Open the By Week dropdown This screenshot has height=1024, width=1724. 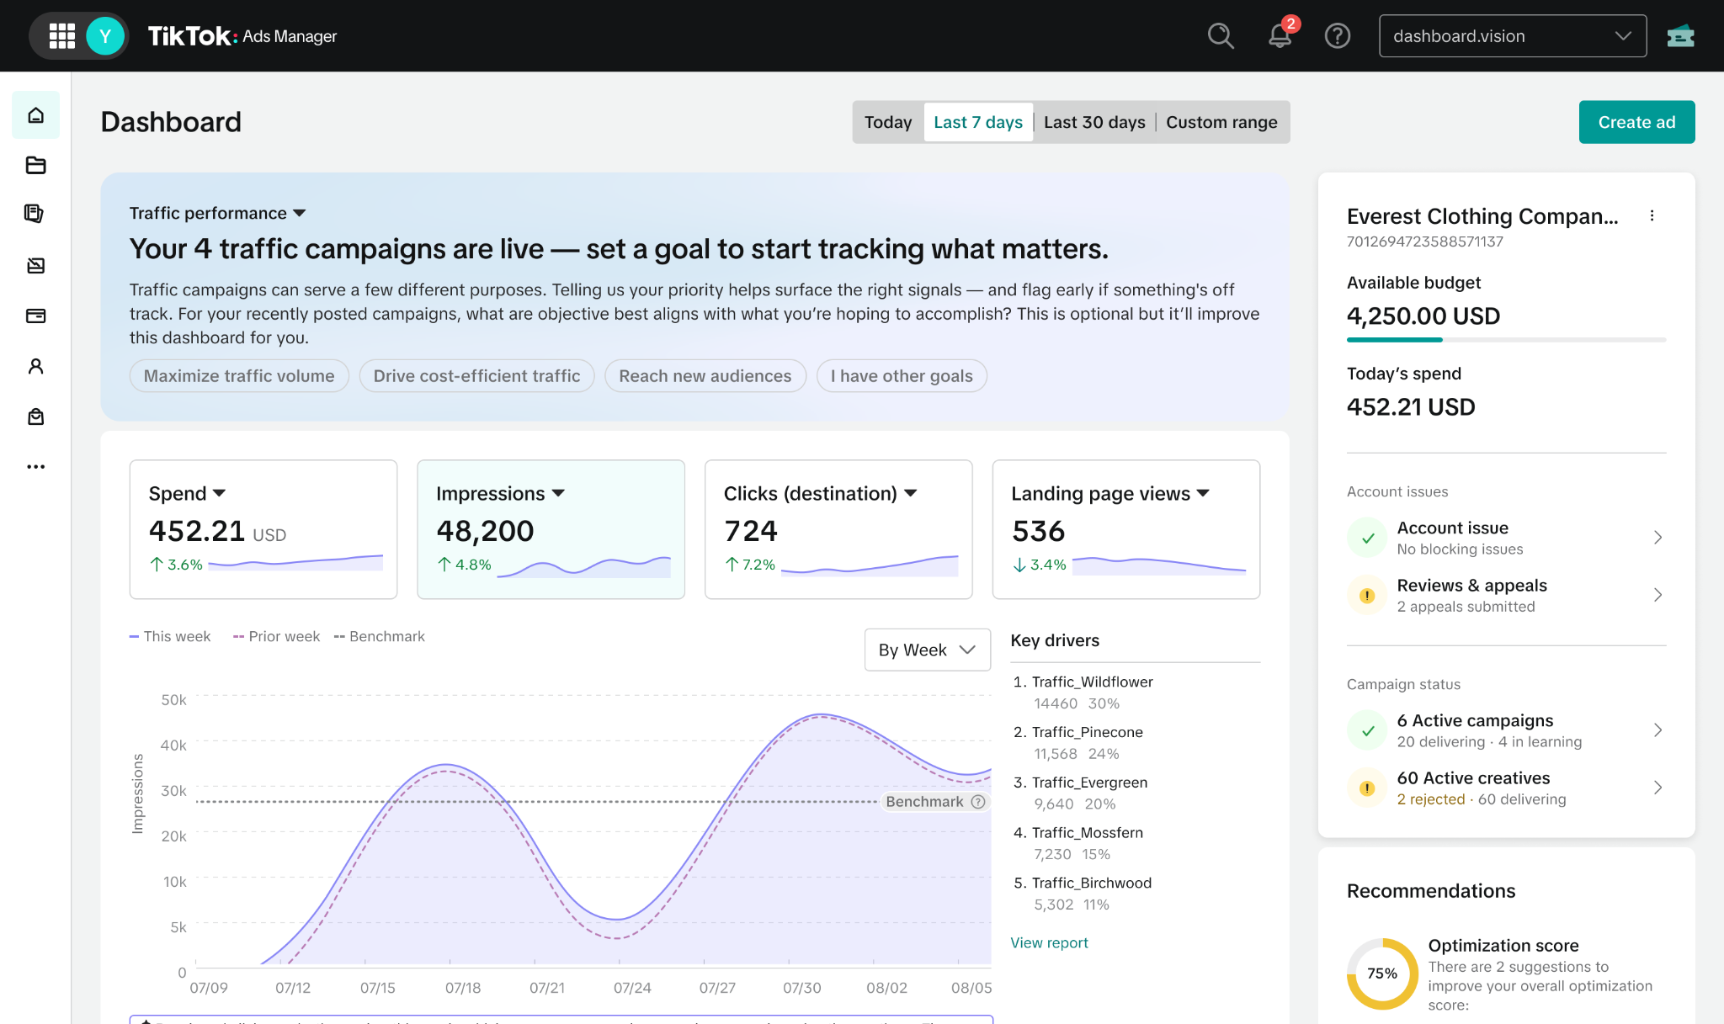click(927, 650)
